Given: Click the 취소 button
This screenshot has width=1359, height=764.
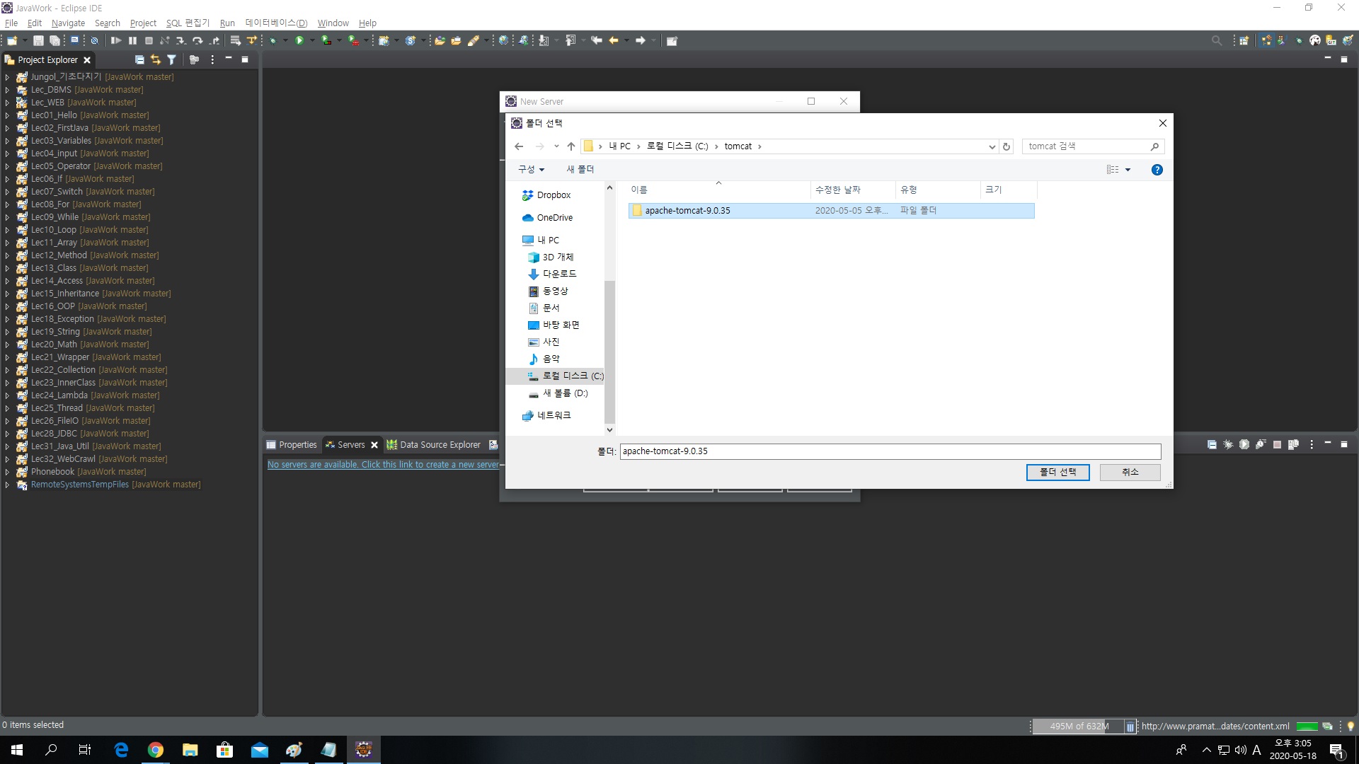Looking at the screenshot, I should pyautogui.click(x=1130, y=472).
